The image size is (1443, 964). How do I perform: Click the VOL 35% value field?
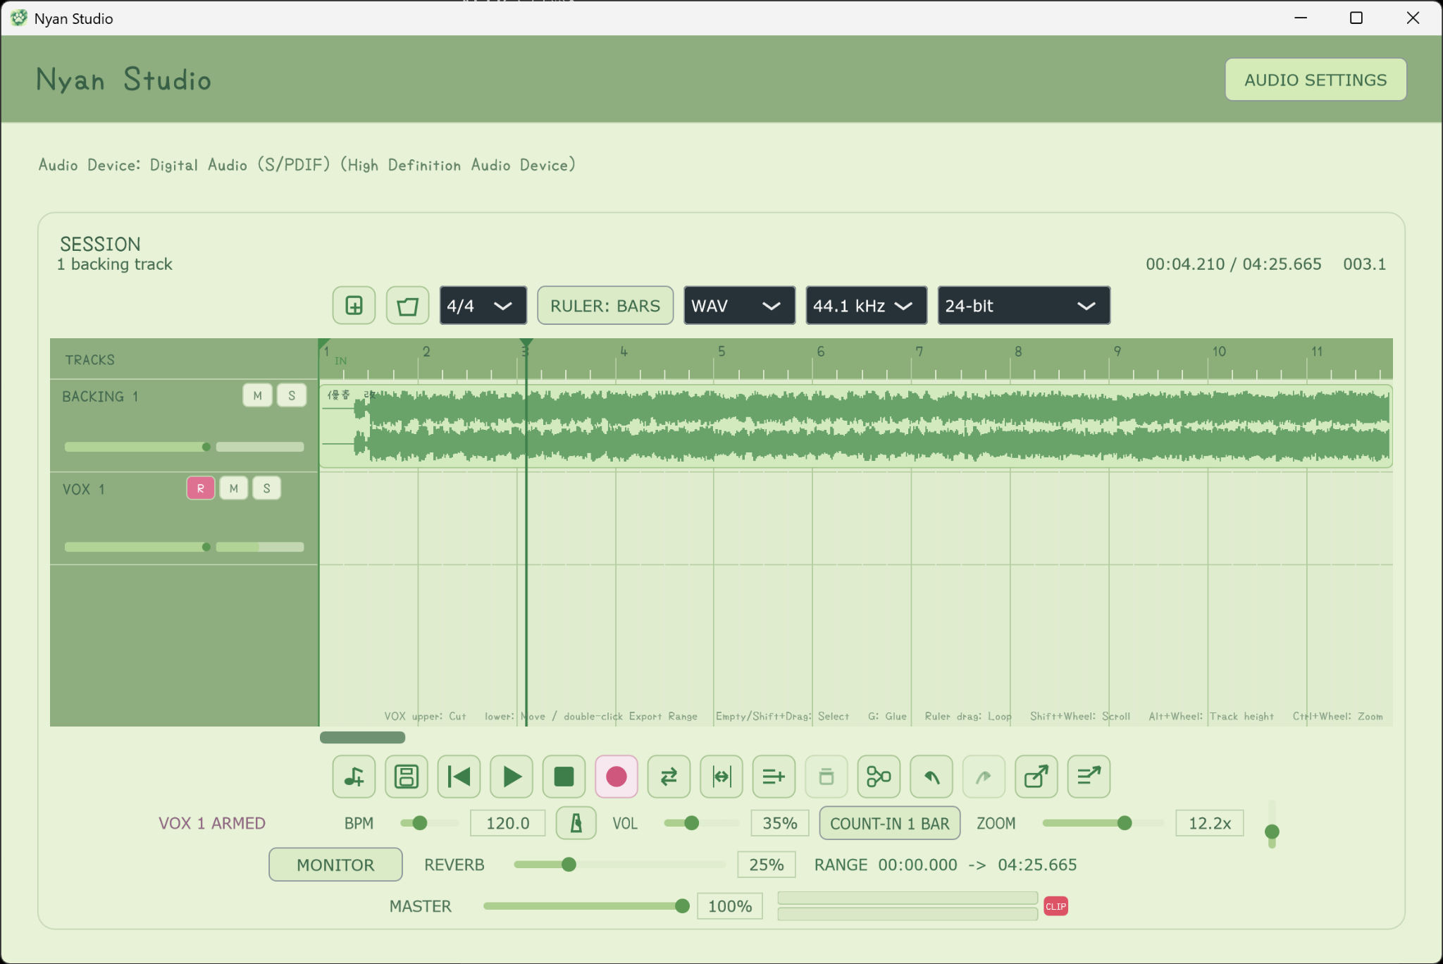[x=779, y=823]
